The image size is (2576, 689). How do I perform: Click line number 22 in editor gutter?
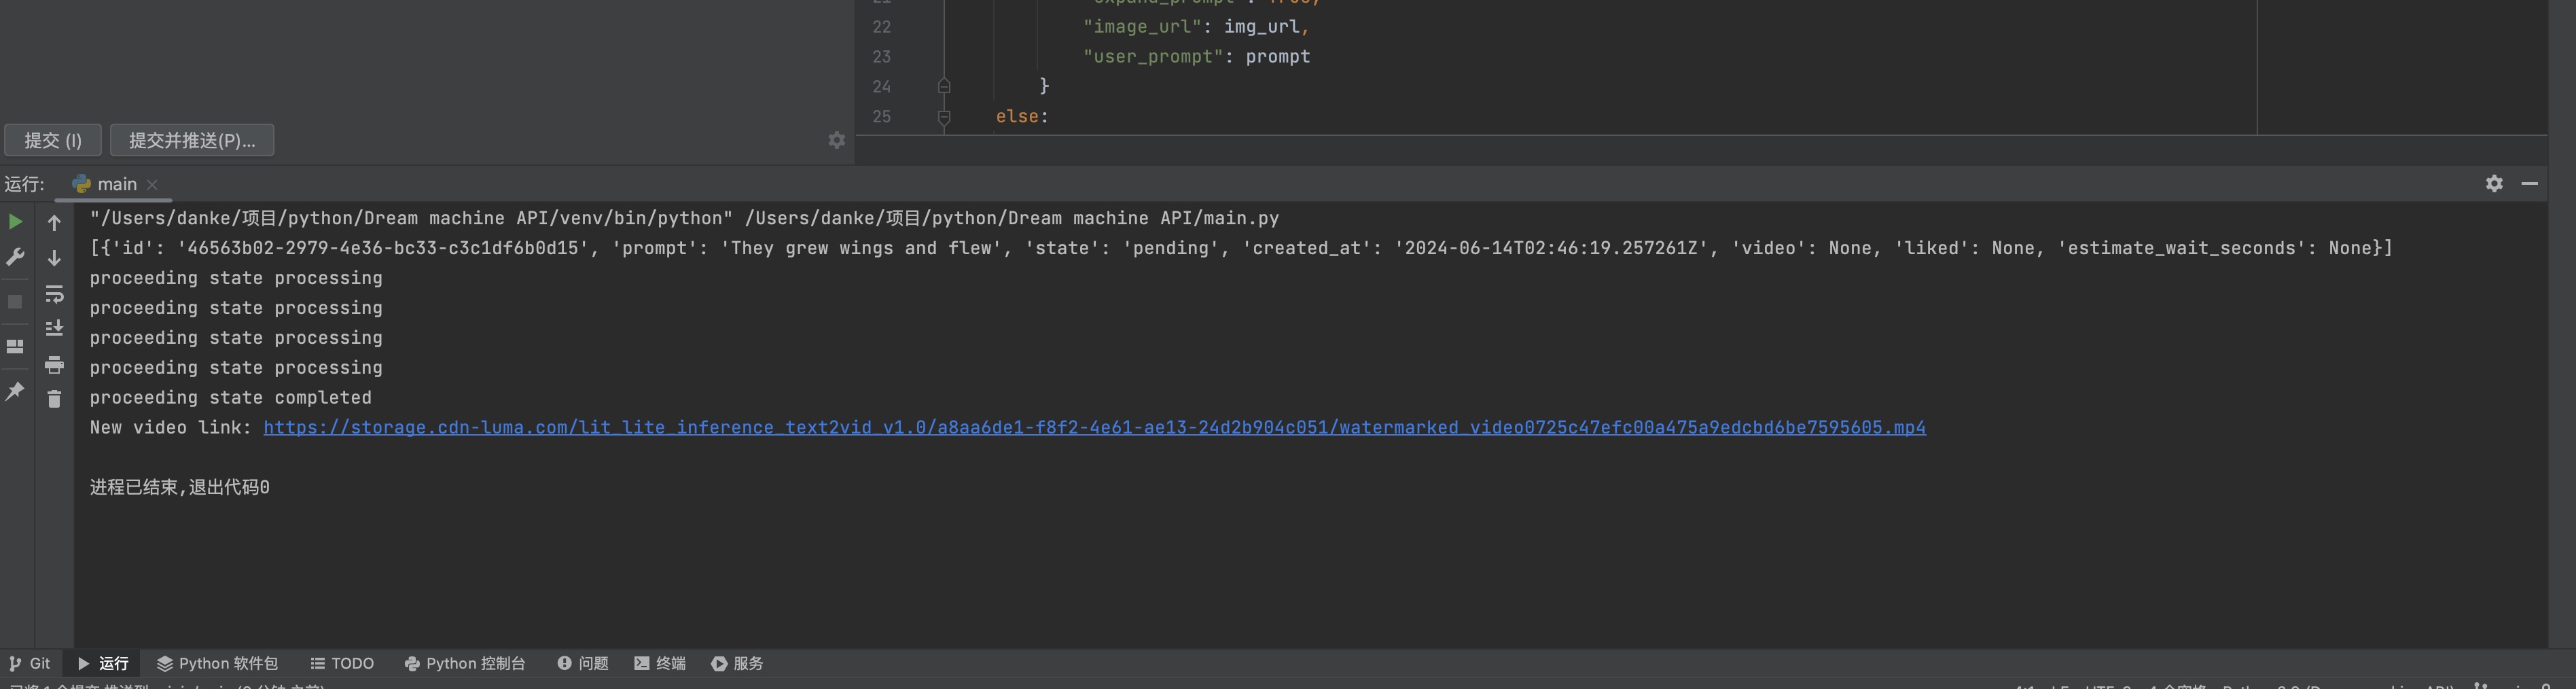pyautogui.click(x=881, y=27)
